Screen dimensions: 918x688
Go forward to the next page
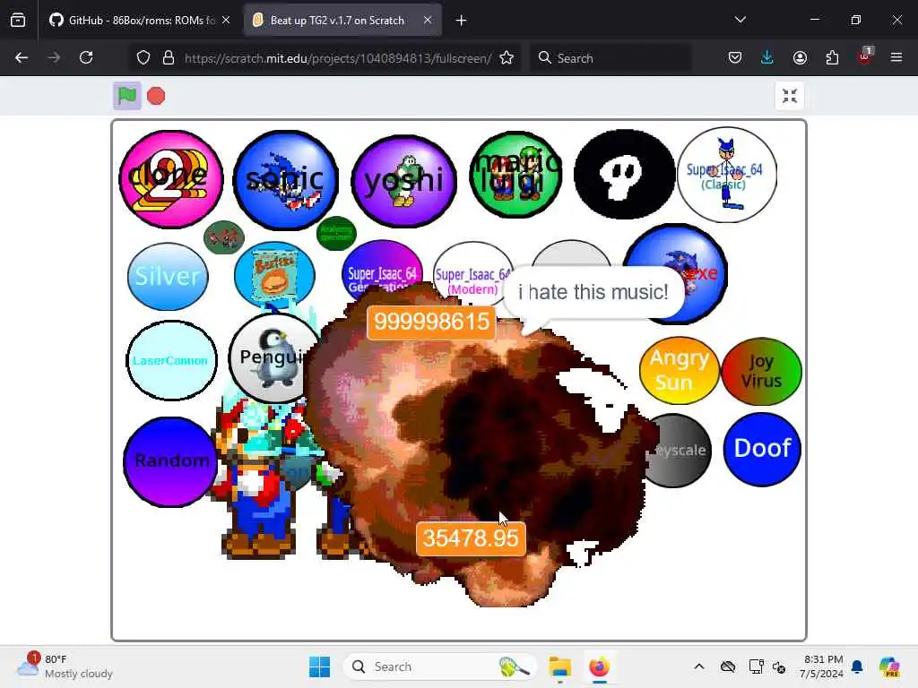coord(54,57)
